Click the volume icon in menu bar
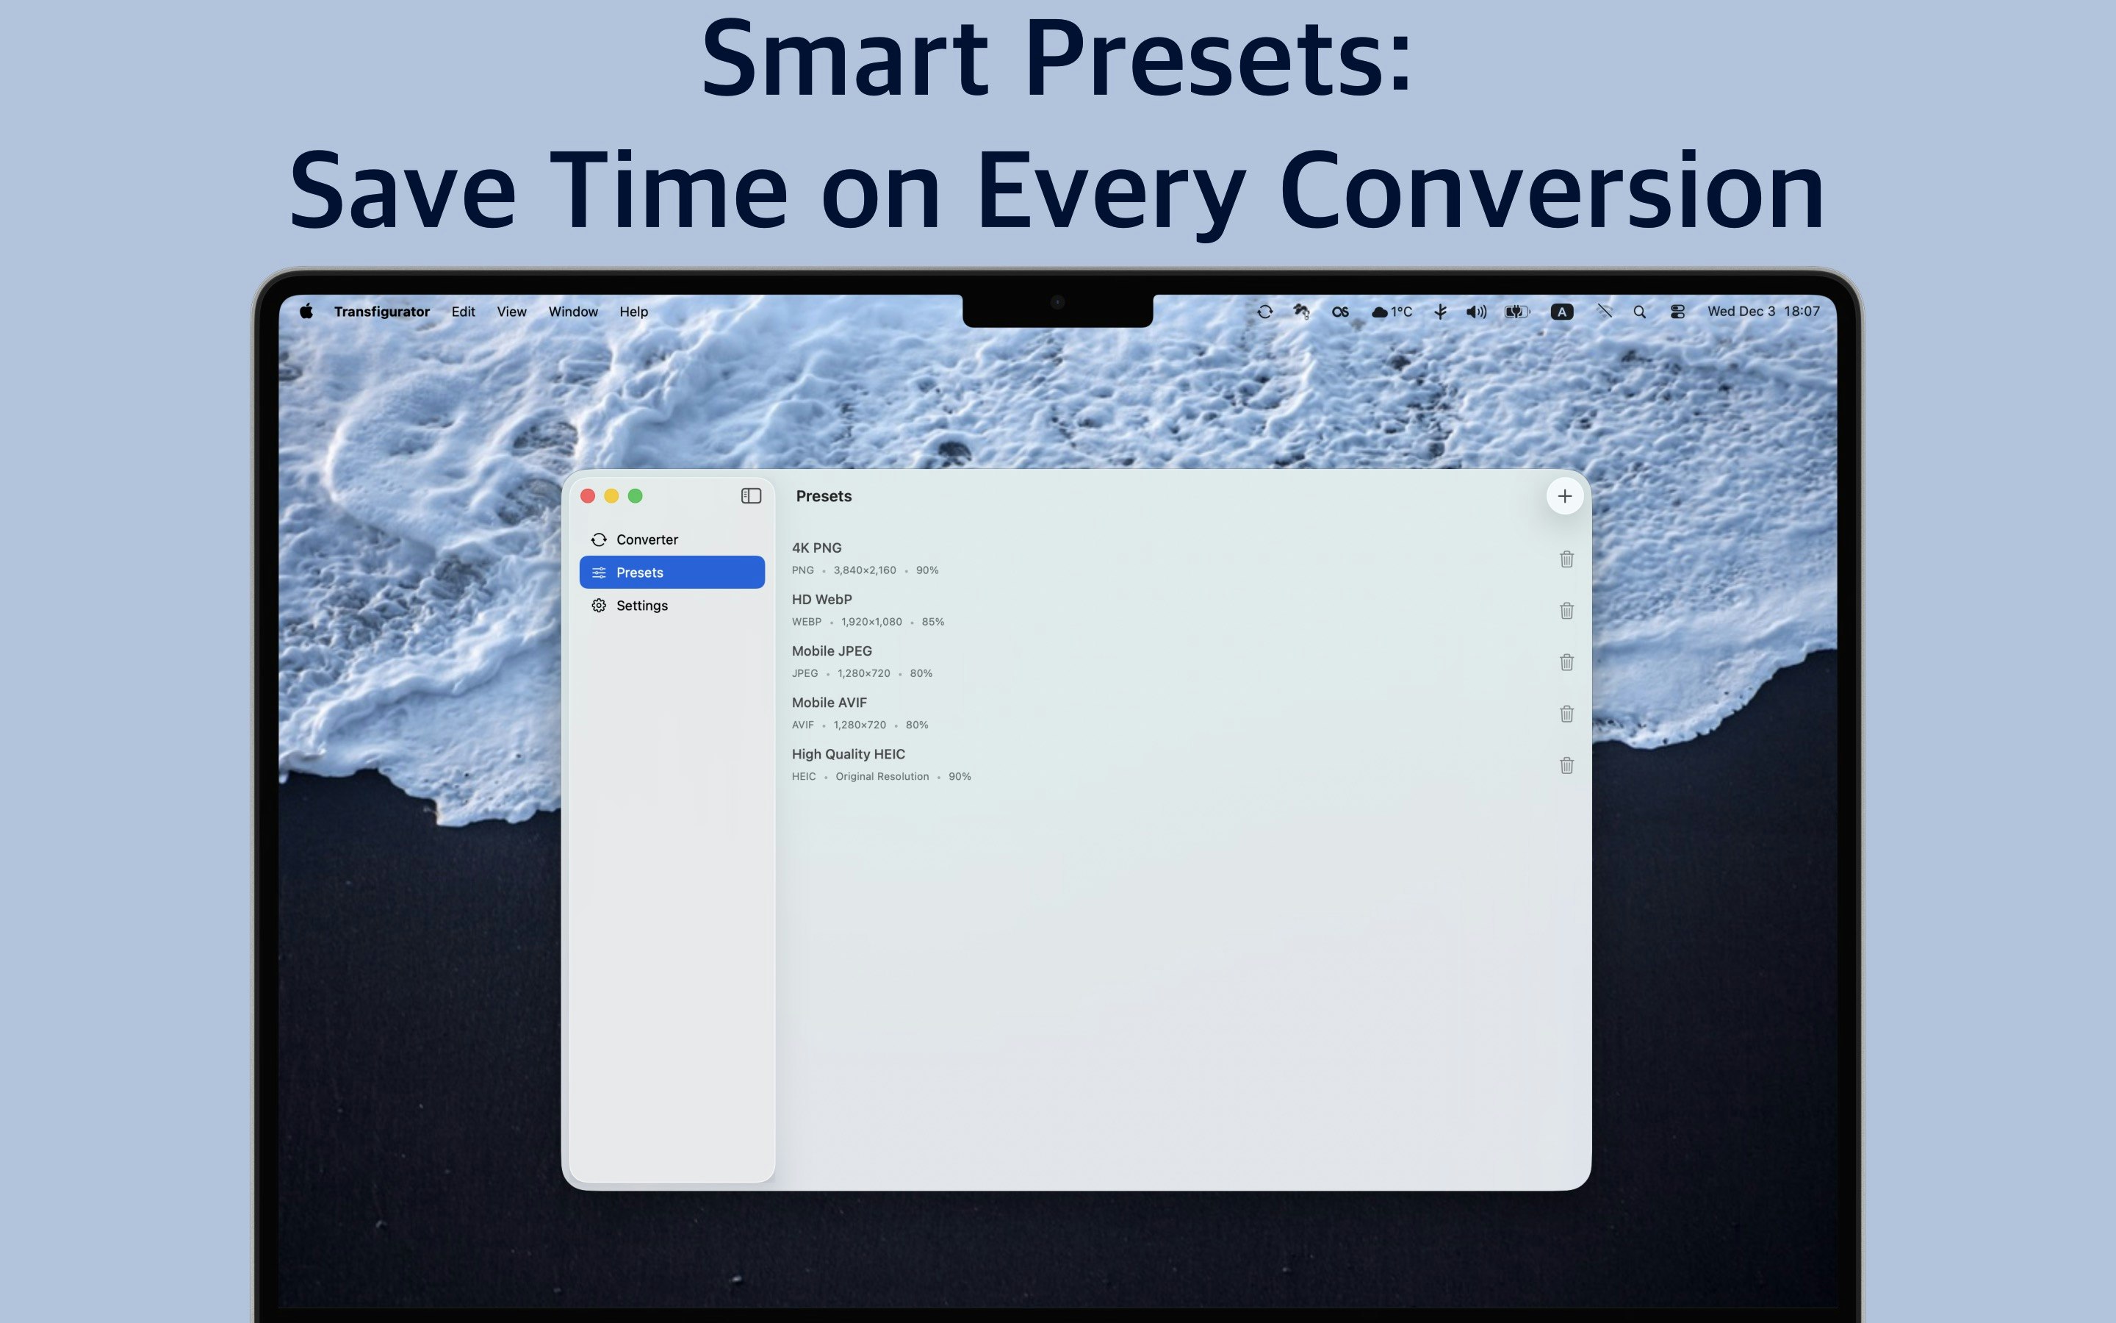The image size is (2116, 1323). point(1476,312)
